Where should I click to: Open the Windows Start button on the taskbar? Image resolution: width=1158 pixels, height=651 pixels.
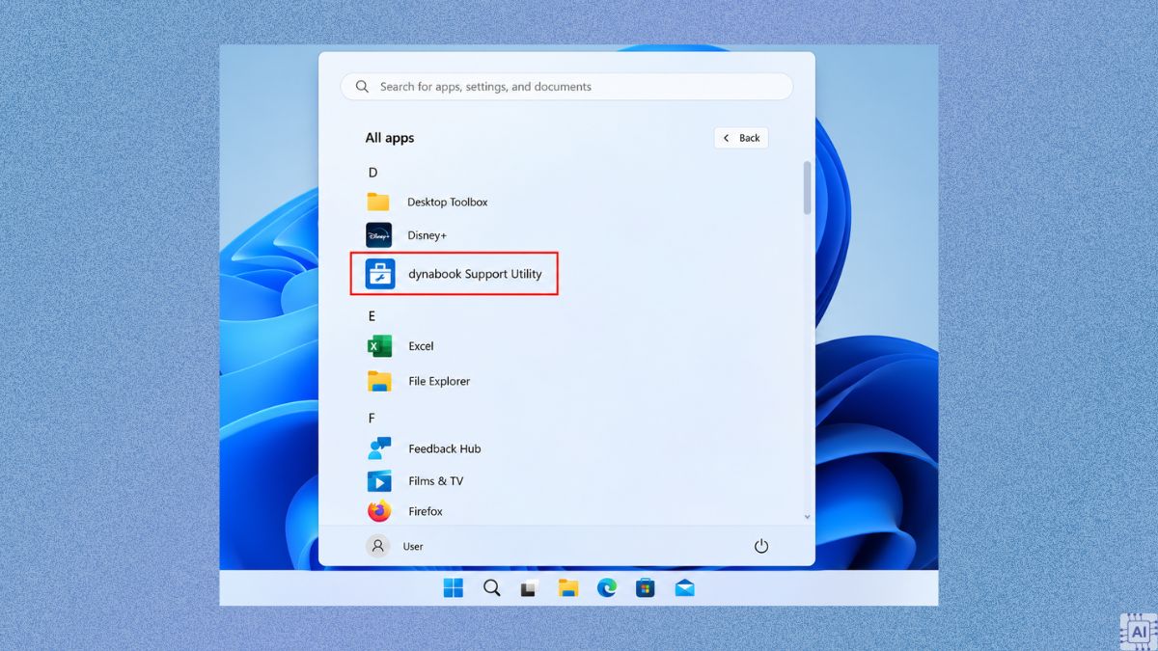(x=454, y=588)
